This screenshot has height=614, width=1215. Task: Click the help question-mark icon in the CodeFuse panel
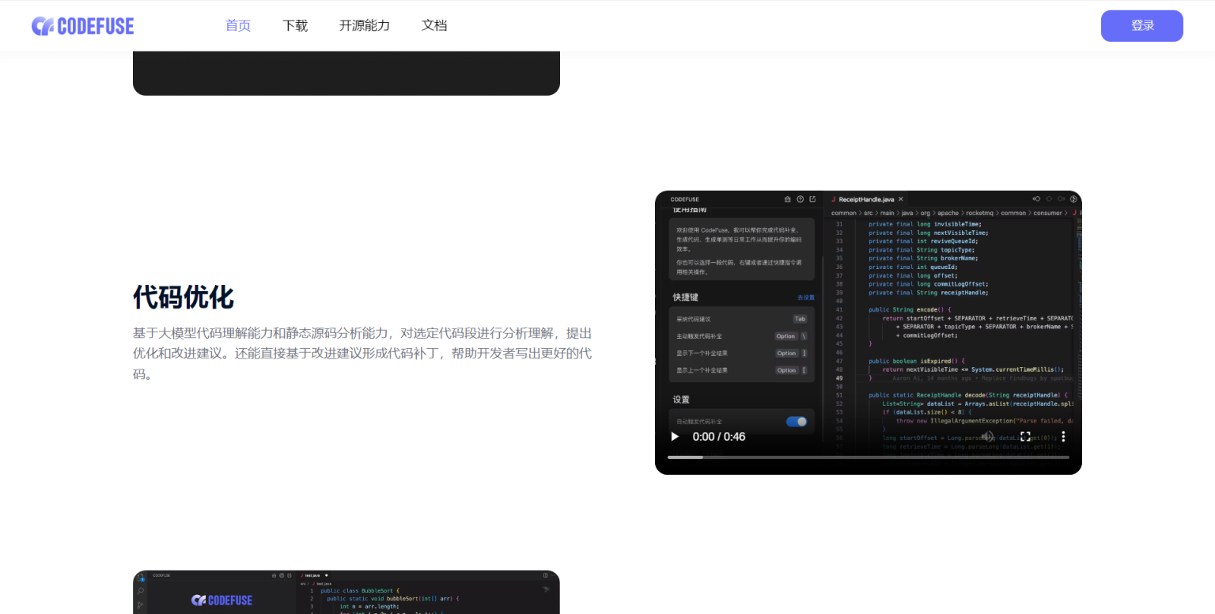click(x=801, y=199)
